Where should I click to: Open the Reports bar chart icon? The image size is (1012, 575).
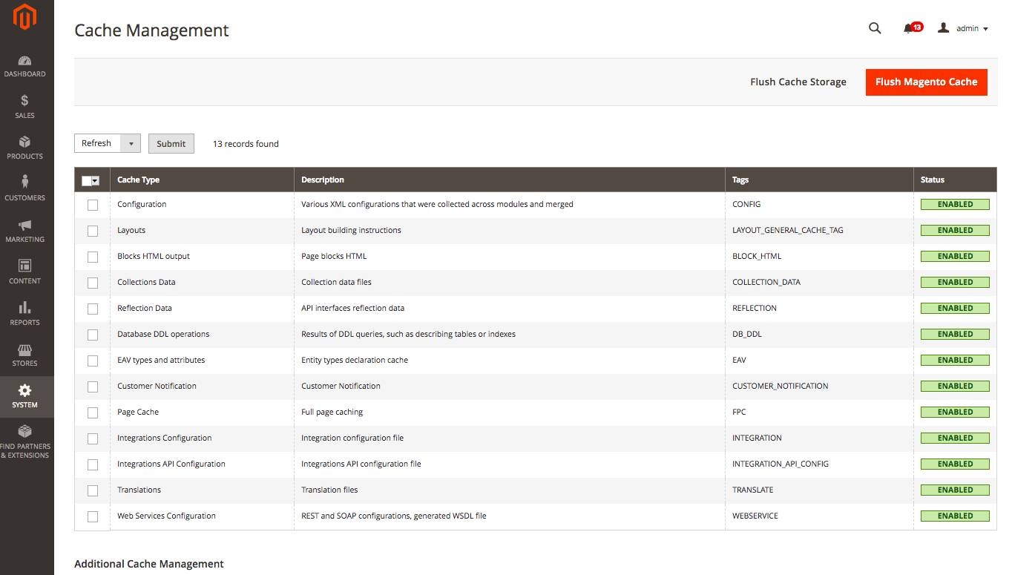coord(24,307)
